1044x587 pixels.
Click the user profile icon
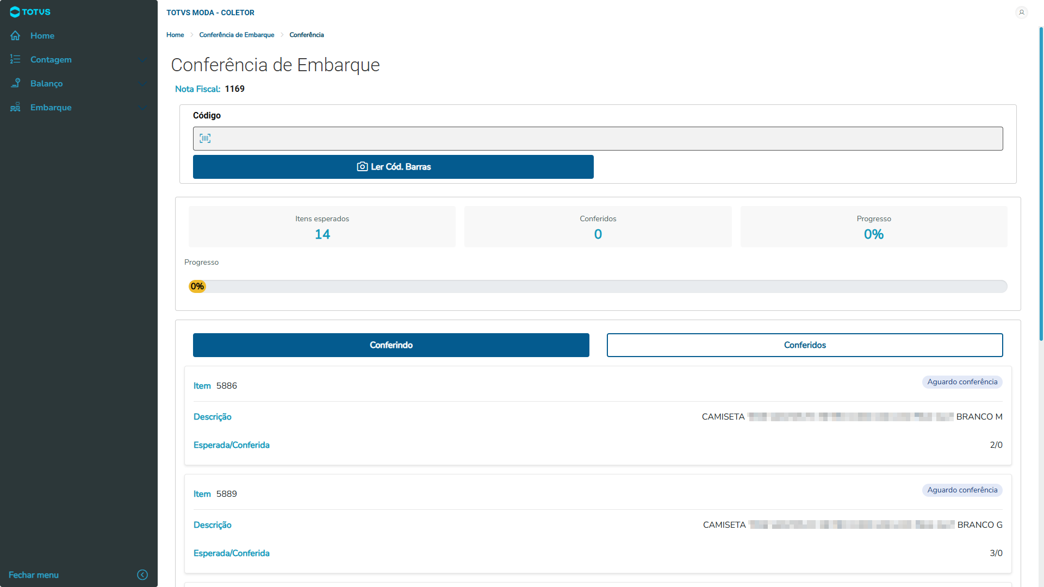tap(1021, 13)
